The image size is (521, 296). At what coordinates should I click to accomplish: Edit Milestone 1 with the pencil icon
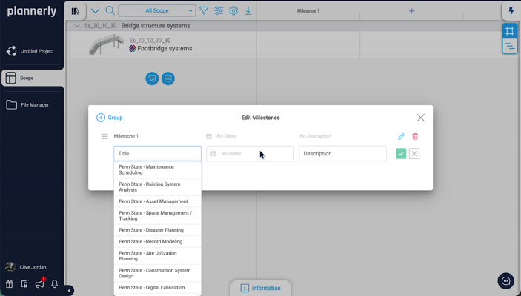[x=401, y=136]
